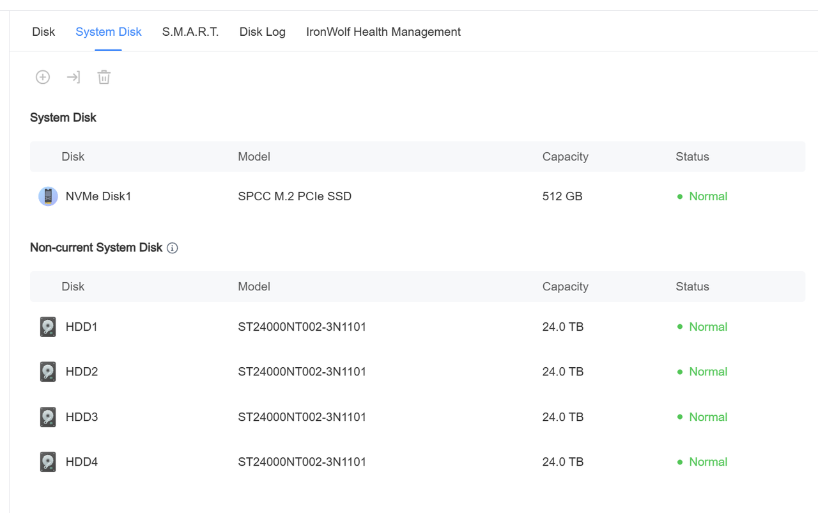The image size is (818, 513).
Task: Click Model header in System Disk table
Action: (x=254, y=157)
